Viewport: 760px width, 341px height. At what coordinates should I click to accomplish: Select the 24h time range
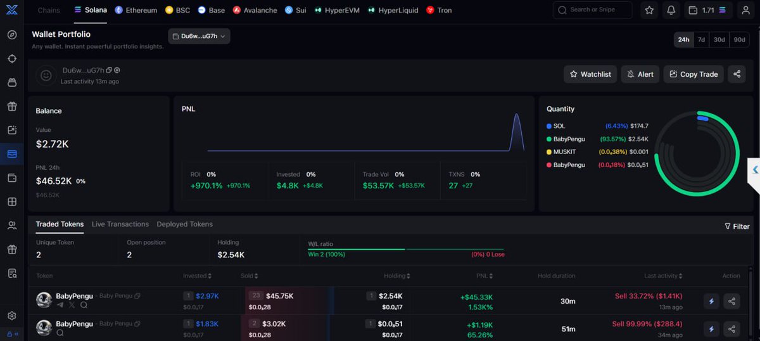(x=683, y=39)
